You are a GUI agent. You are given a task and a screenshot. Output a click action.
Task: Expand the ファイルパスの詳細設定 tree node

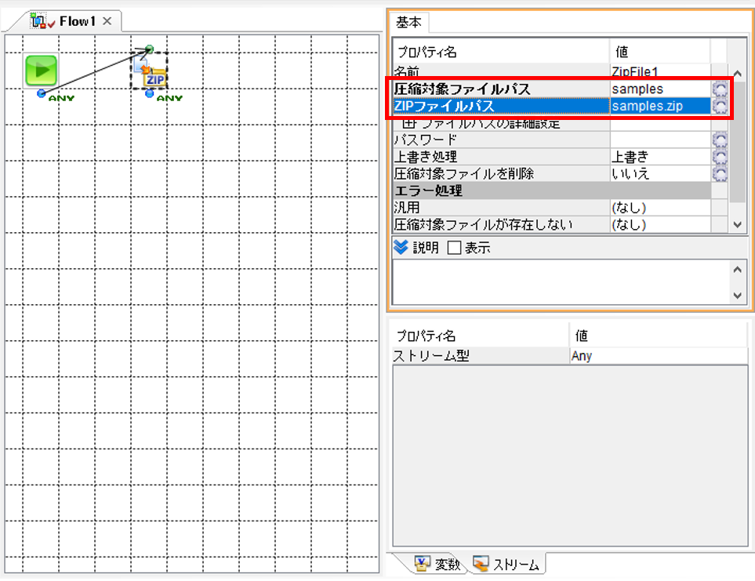(x=409, y=124)
